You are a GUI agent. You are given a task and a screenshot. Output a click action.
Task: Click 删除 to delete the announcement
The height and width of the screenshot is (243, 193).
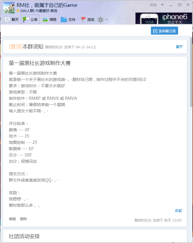[23, 219]
